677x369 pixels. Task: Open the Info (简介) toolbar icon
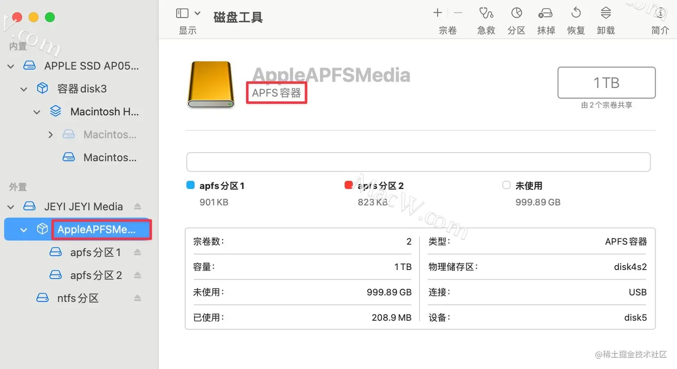click(x=660, y=13)
